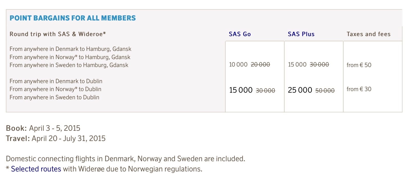The height and width of the screenshot is (174, 405).
Task: Click the 25 000 SAS Plus Dublin price
Action: [x=300, y=90]
